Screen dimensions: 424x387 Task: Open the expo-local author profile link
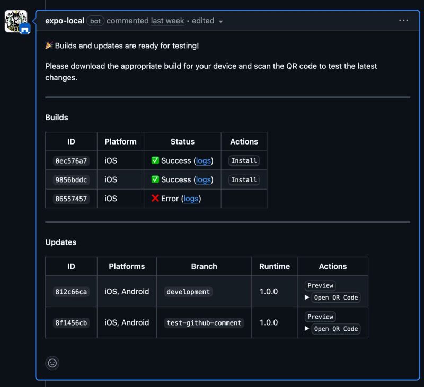65,21
